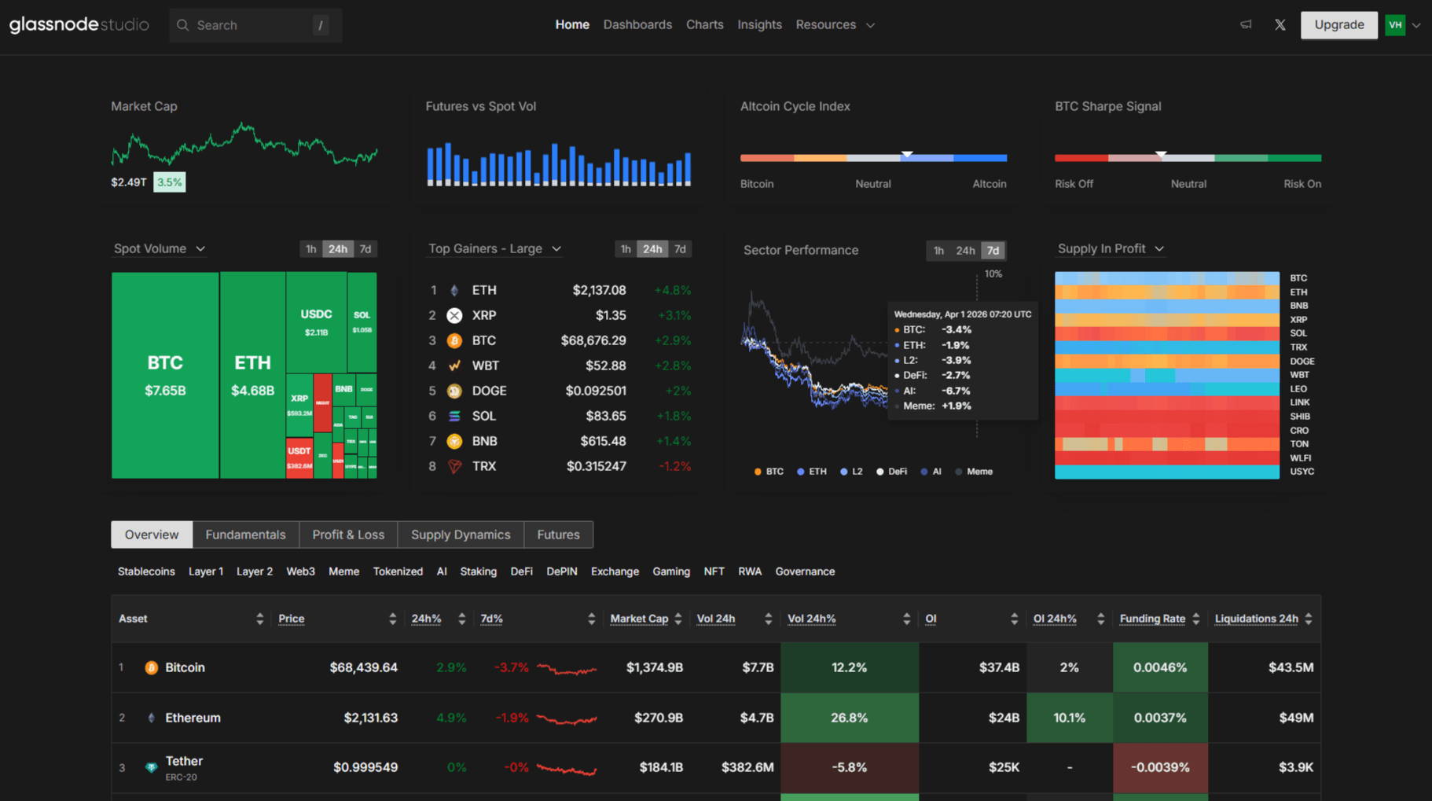Image resolution: width=1432 pixels, height=801 pixels.
Task: Sort the table by Price column arrows
Action: 392,619
